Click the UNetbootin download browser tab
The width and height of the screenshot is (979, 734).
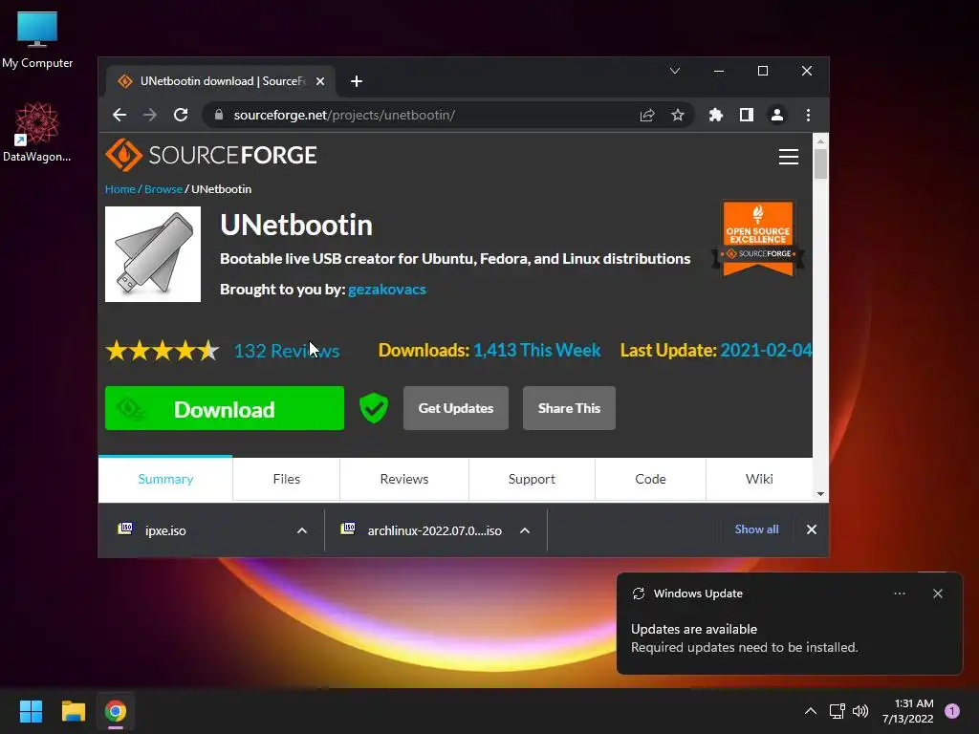tap(222, 81)
